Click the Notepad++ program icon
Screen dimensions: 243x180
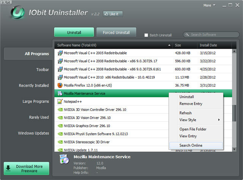click(60, 101)
